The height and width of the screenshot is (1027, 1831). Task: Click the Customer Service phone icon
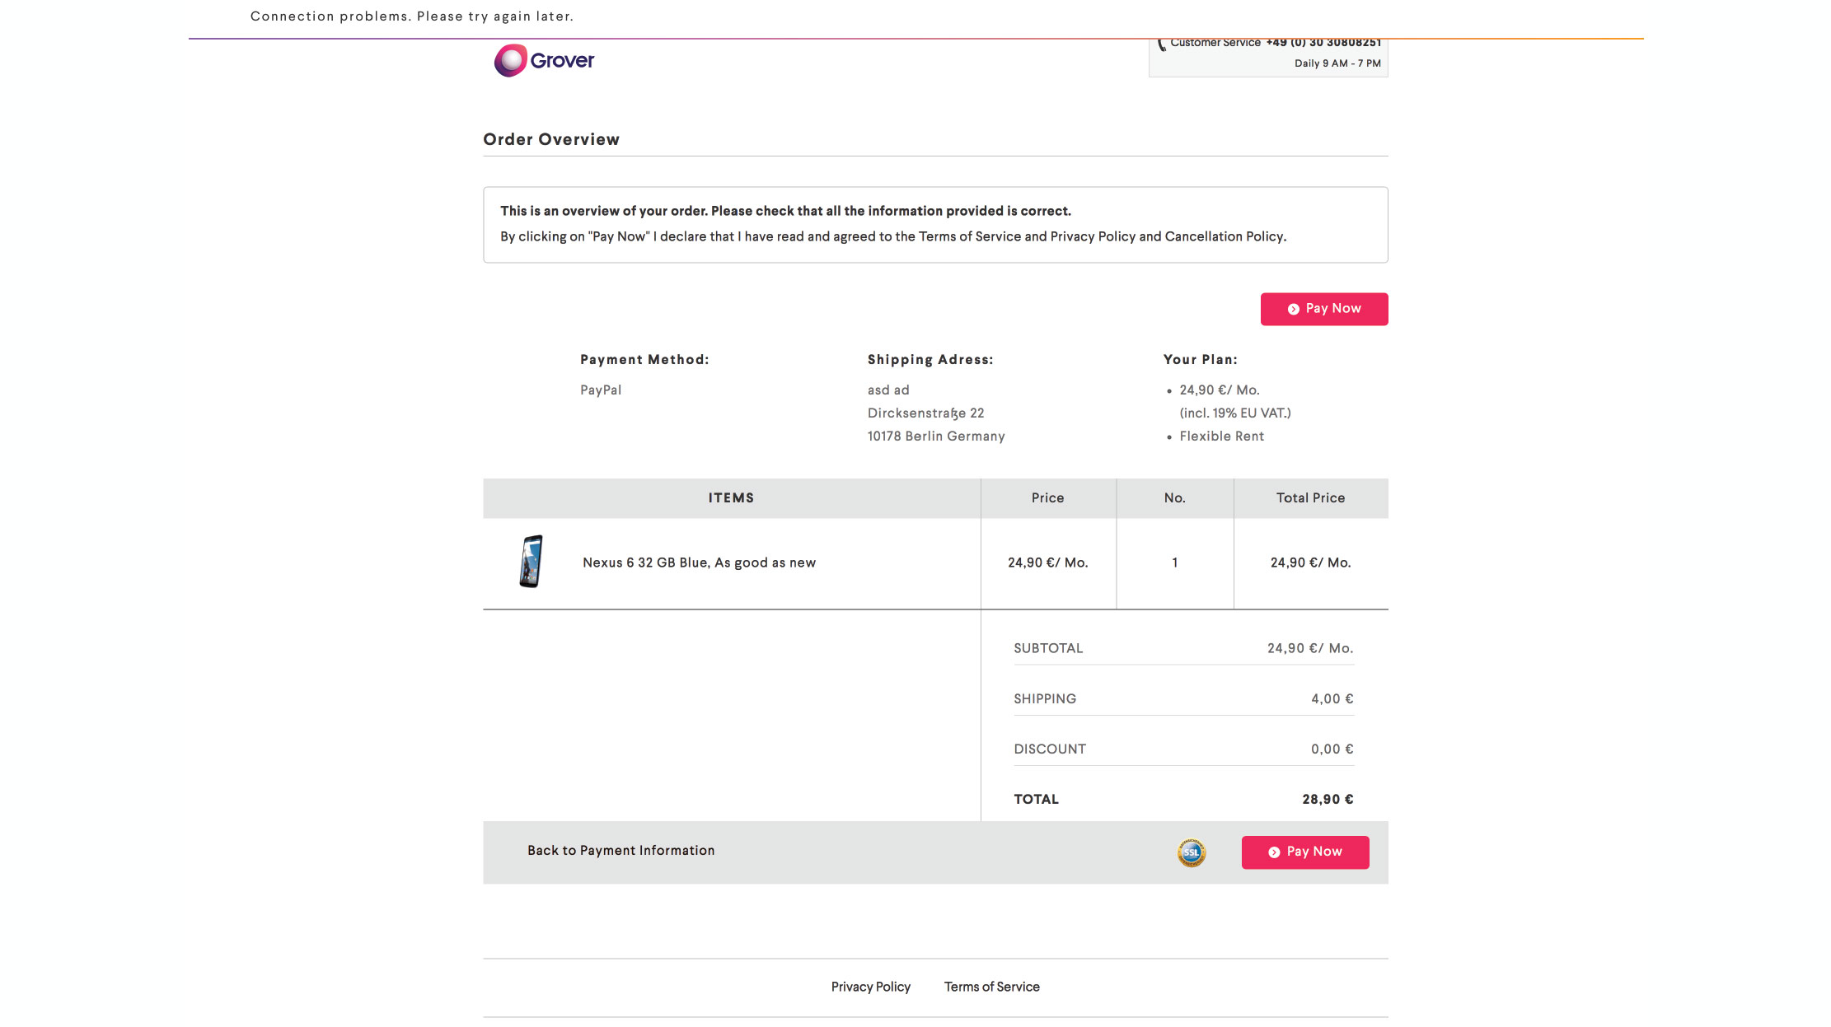pyautogui.click(x=1162, y=44)
